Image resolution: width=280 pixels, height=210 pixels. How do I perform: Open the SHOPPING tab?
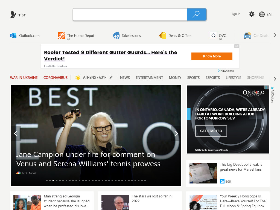pyautogui.click(x=256, y=78)
